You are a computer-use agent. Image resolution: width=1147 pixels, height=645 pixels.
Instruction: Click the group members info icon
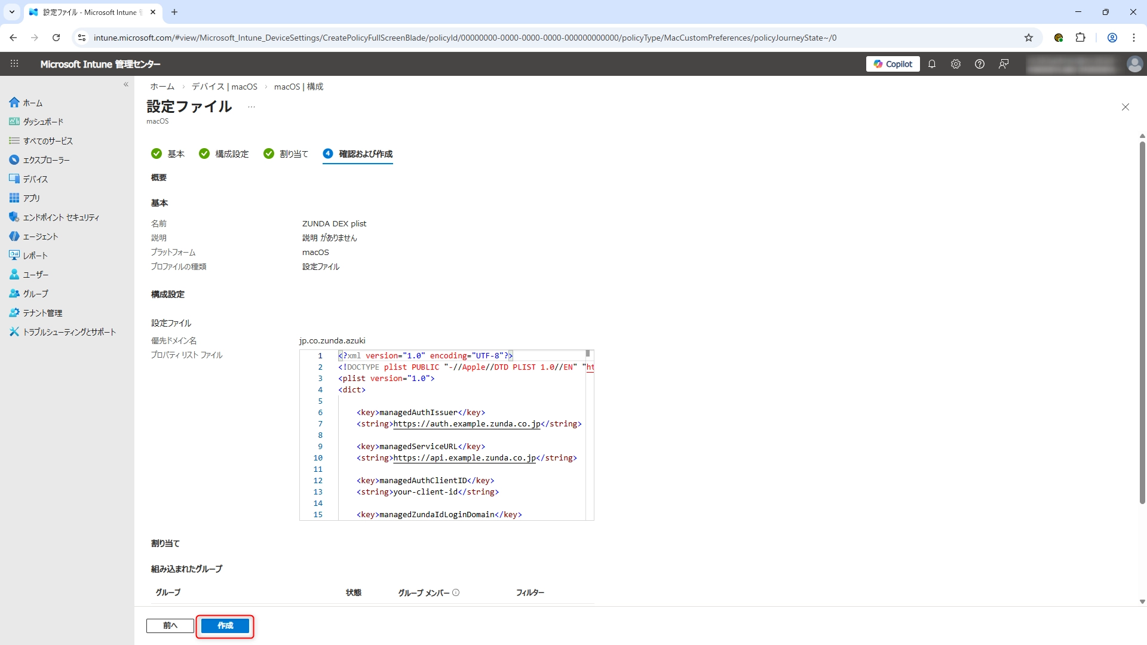click(x=456, y=592)
